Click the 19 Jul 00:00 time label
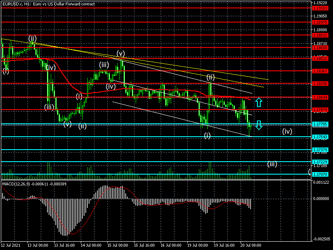333x250 pixels. [x=197, y=246]
